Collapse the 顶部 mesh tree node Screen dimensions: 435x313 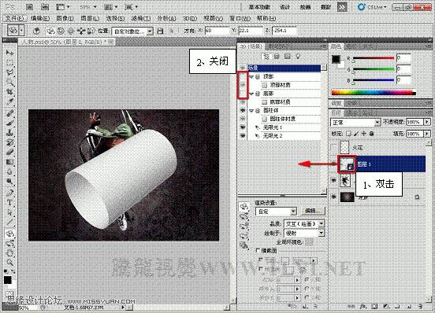[251, 76]
